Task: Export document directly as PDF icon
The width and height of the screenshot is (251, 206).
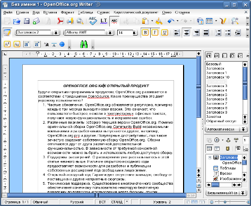Action: (60, 21)
